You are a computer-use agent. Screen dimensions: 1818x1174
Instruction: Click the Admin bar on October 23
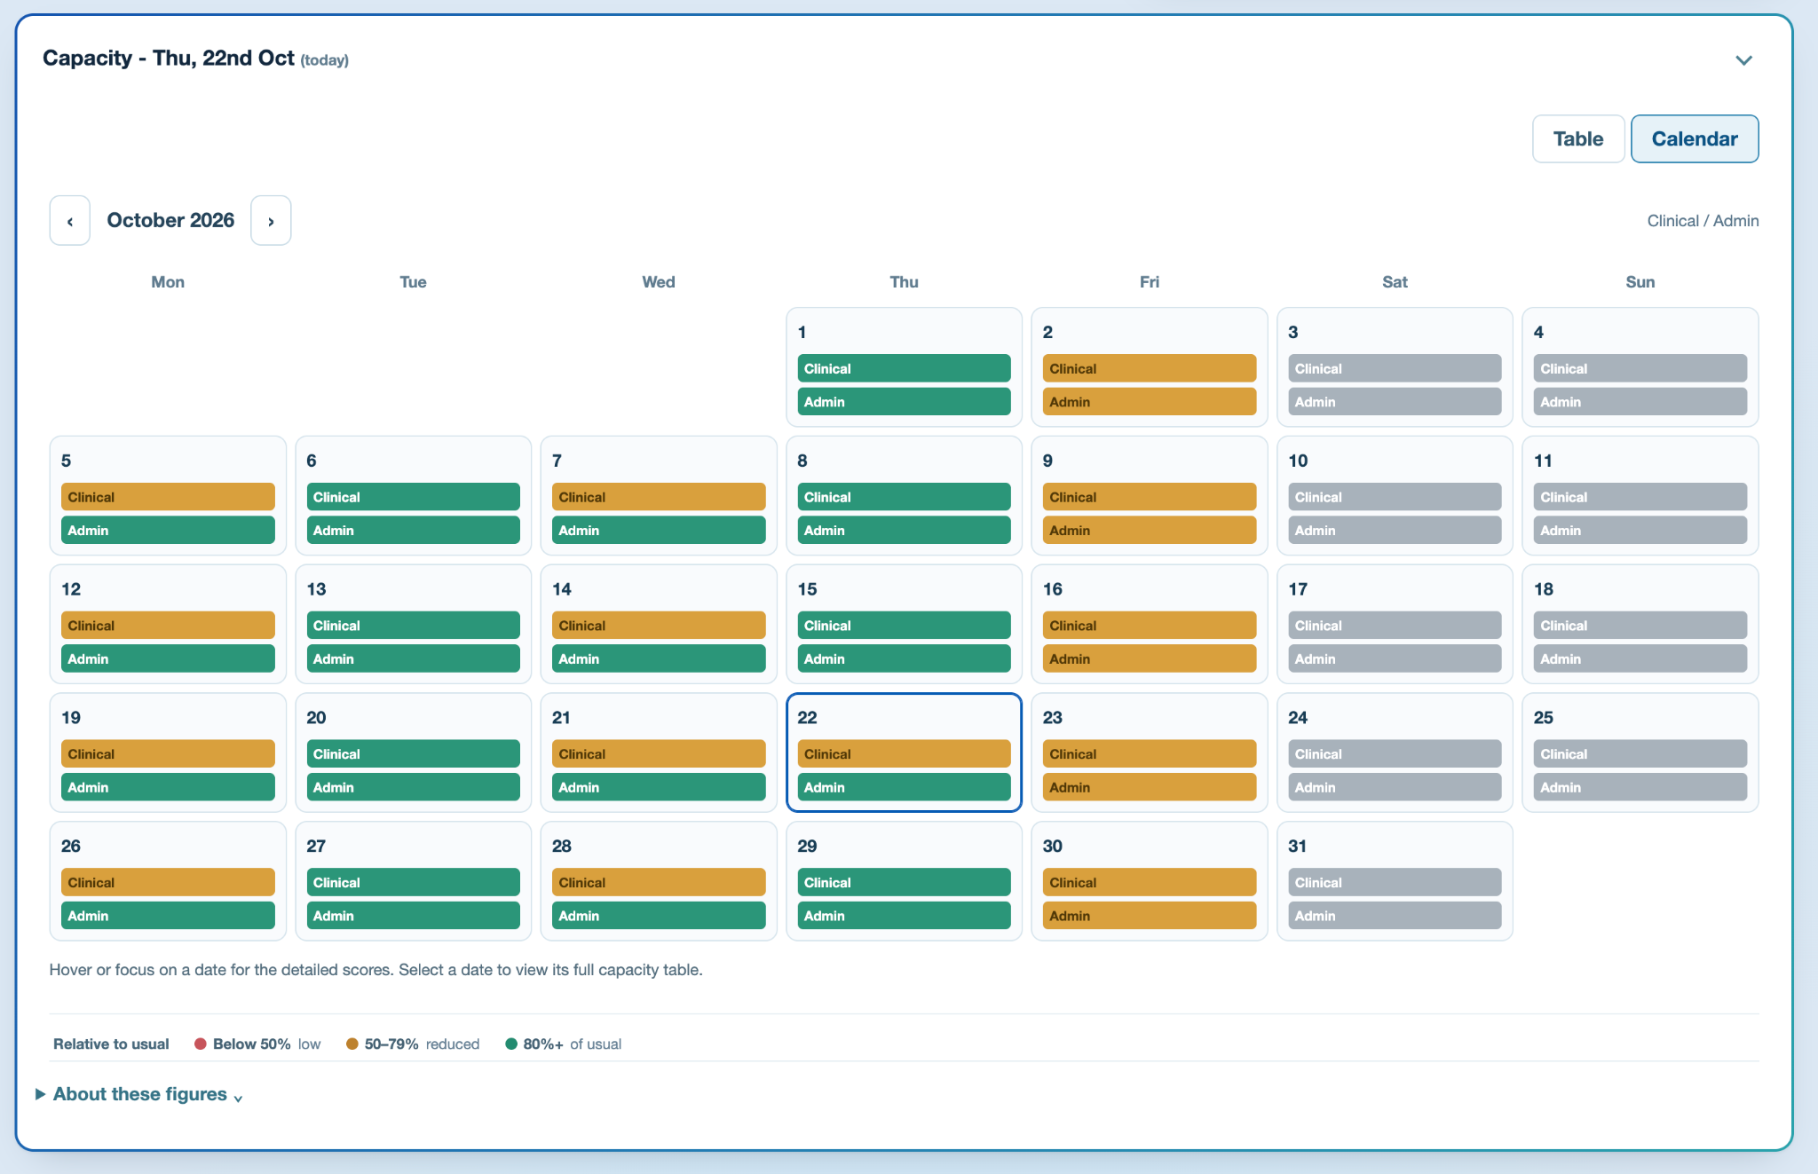tap(1150, 787)
